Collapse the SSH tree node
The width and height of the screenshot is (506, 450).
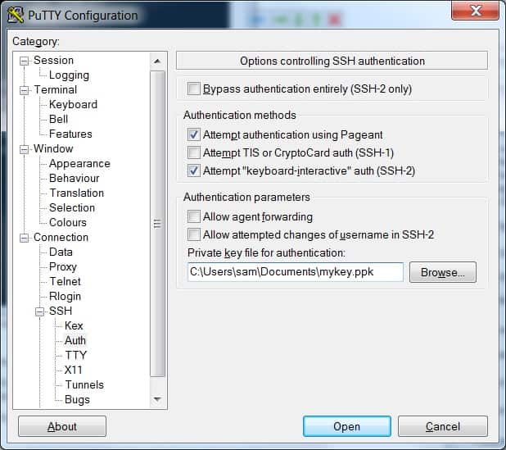(39, 311)
